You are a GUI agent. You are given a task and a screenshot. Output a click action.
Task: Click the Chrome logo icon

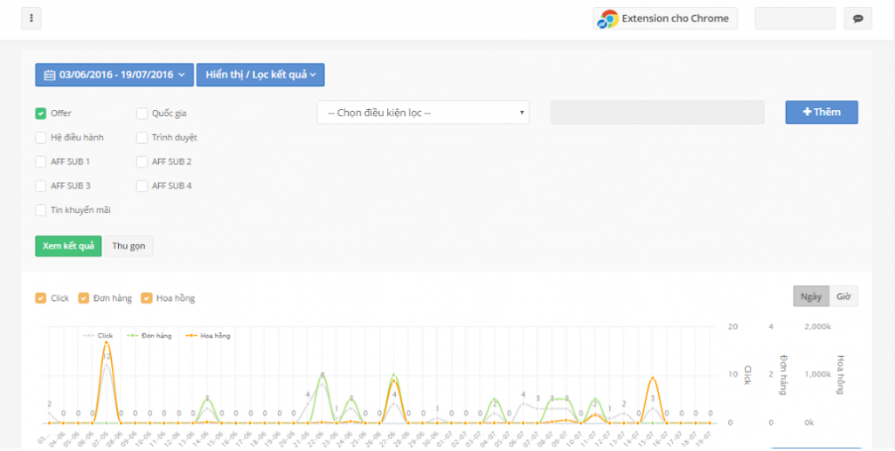[x=608, y=18]
